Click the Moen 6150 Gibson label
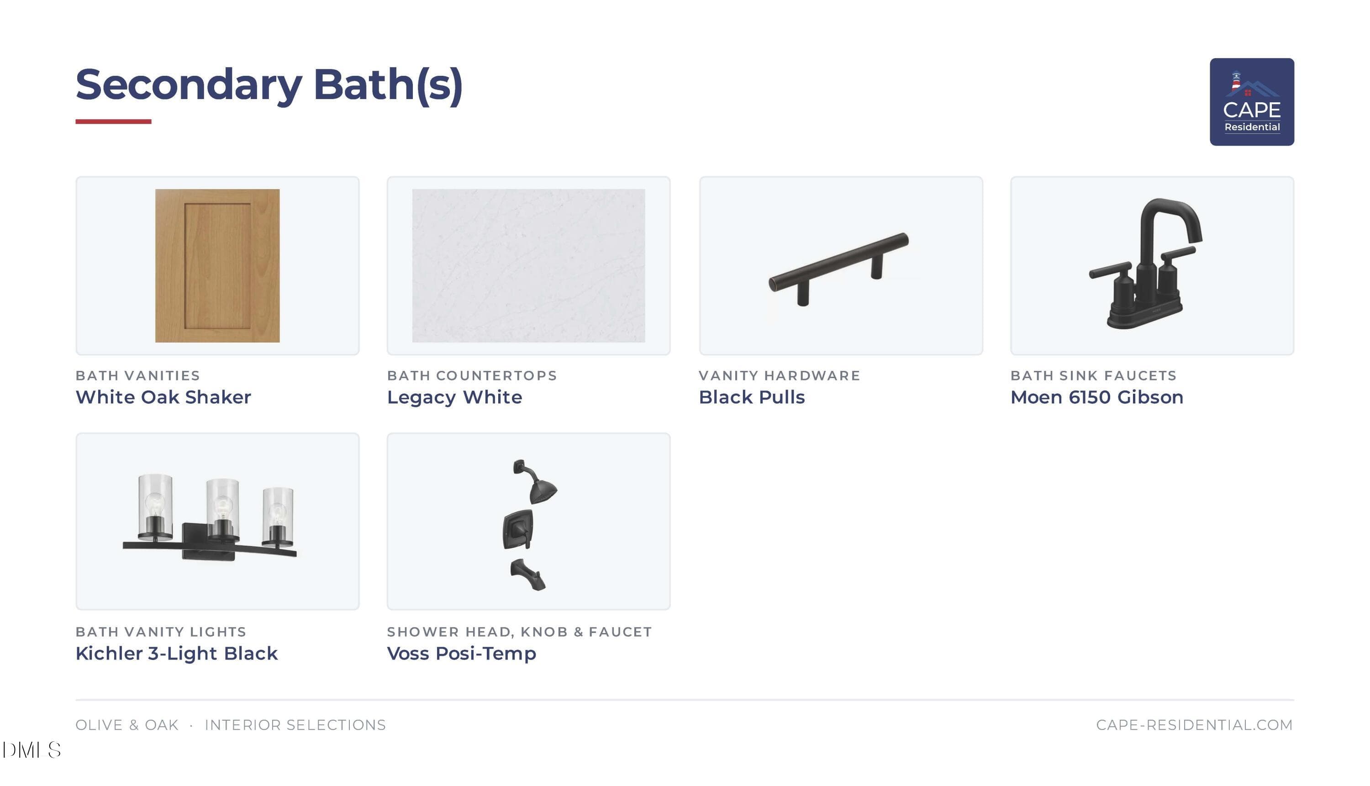 [x=1096, y=397]
